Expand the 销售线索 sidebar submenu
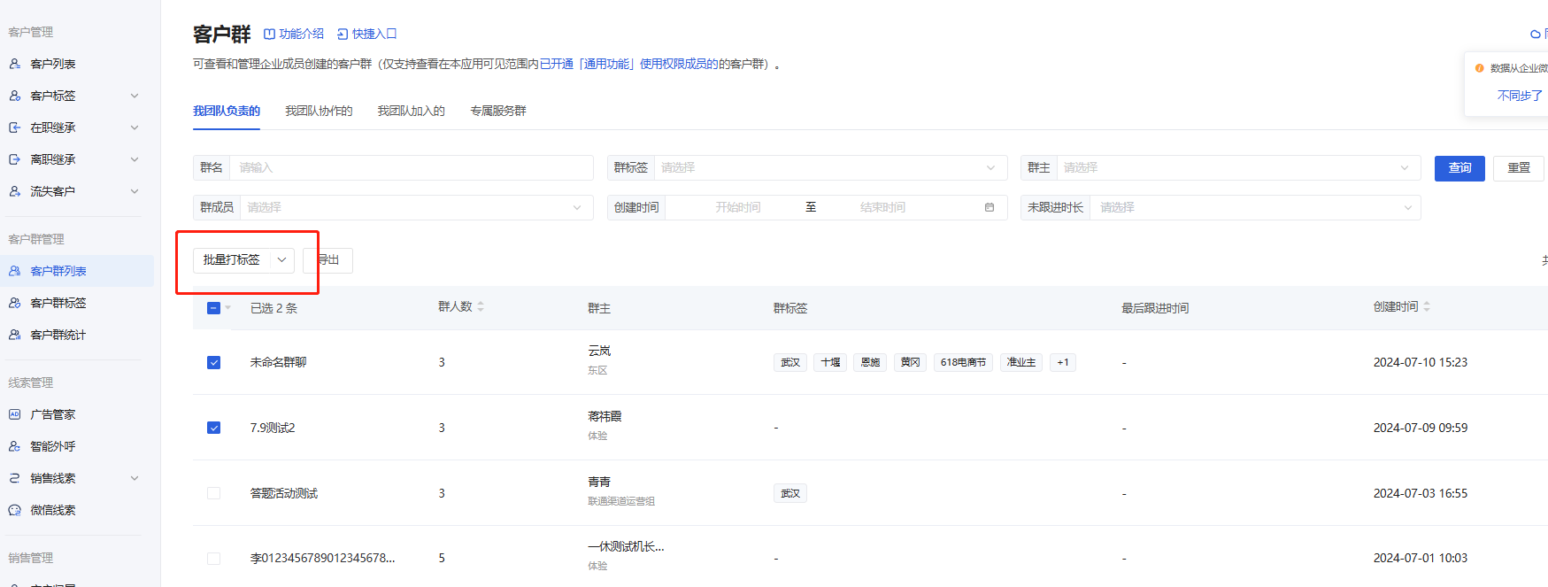Image resolution: width=1548 pixels, height=587 pixels. coord(135,478)
